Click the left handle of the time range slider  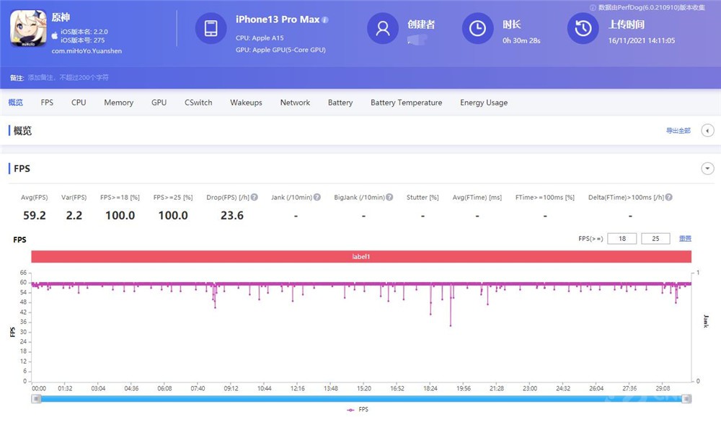click(36, 399)
